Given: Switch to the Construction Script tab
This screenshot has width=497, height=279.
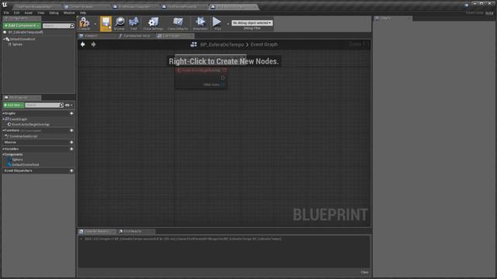Looking at the screenshot, I should [136, 36].
